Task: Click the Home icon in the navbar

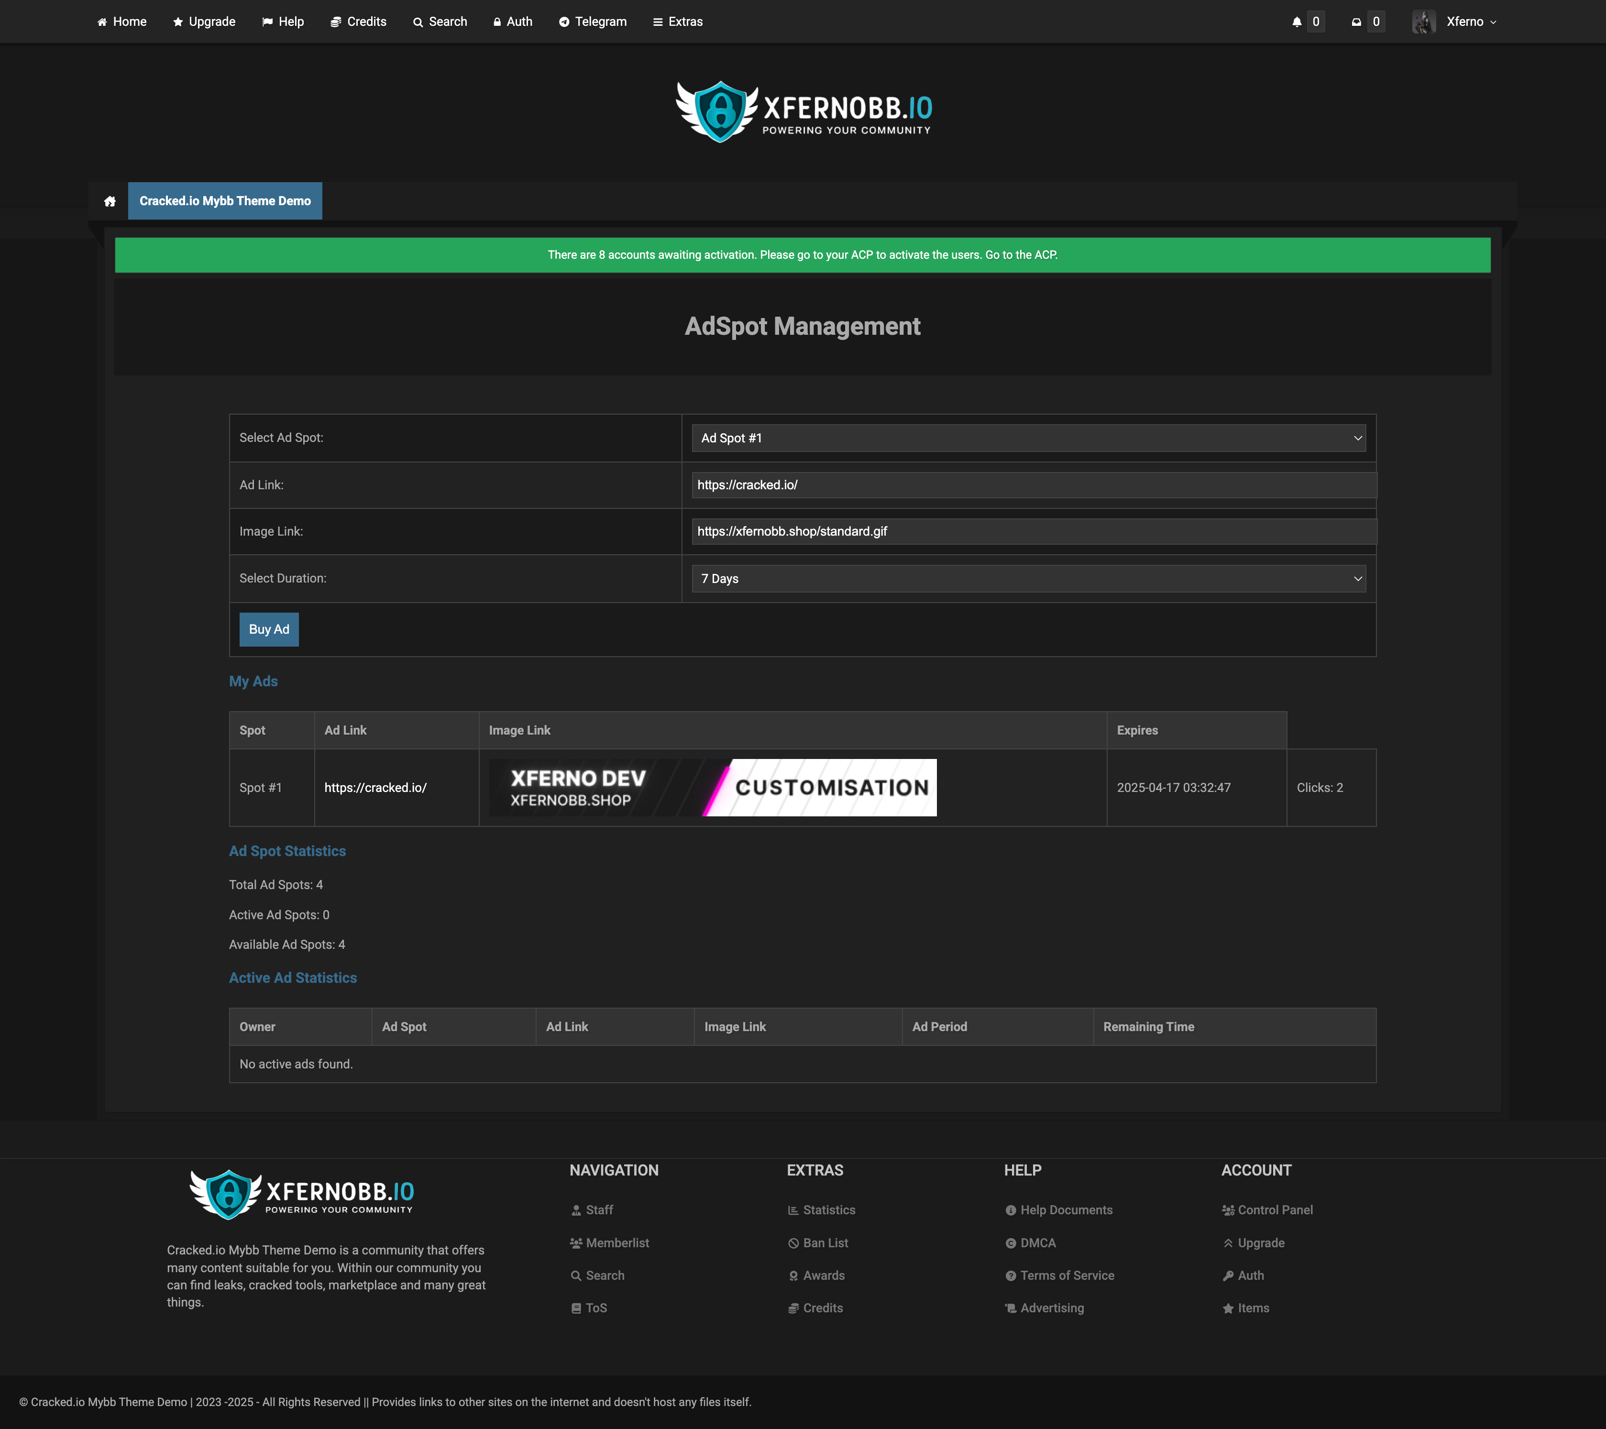Action: coord(102,21)
